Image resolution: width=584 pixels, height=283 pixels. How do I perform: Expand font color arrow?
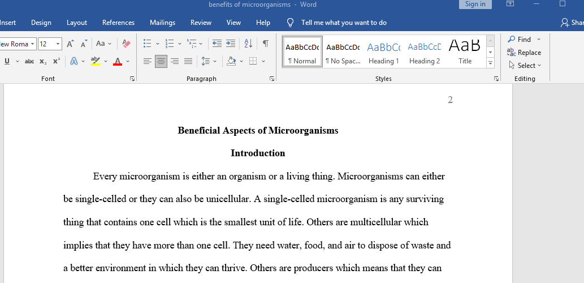tap(128, 61)
